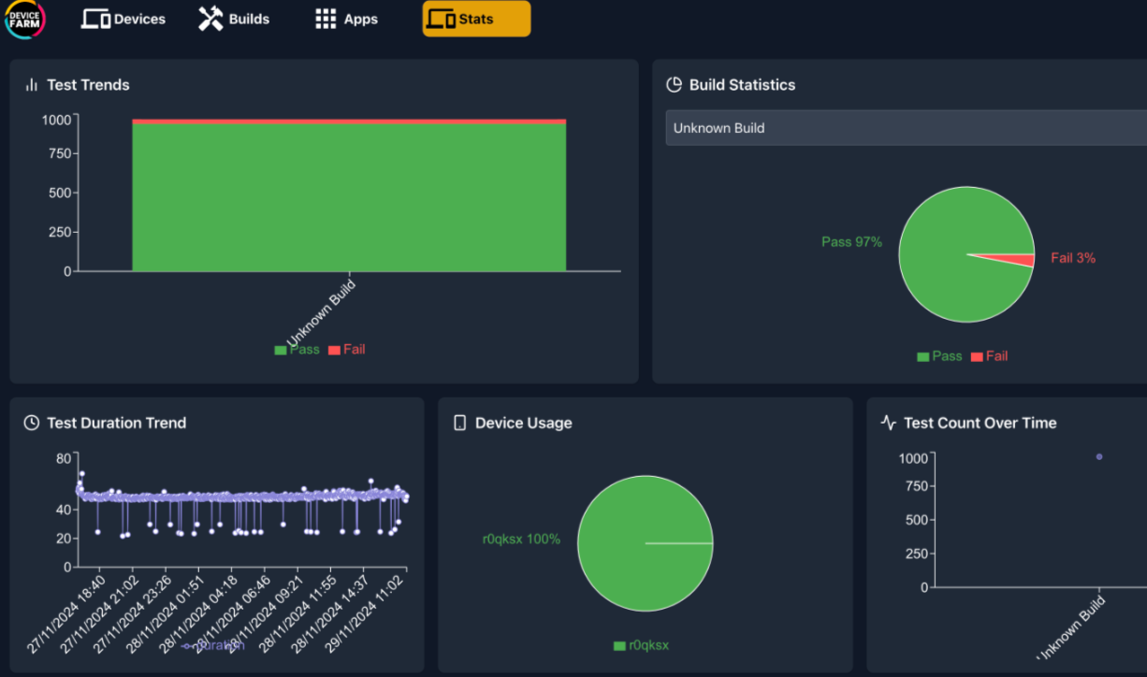Click the data point in Test Count Over Time
This screenshot has width=1147, height=677.
click(x=1099, y=456)
